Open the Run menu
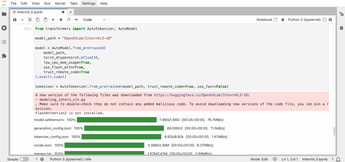345x162 pixels. (x=47, y=3)
